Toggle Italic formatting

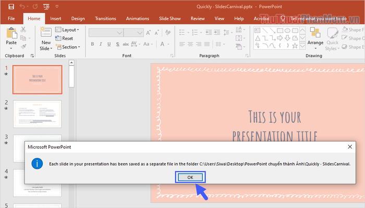click(101, 44)
